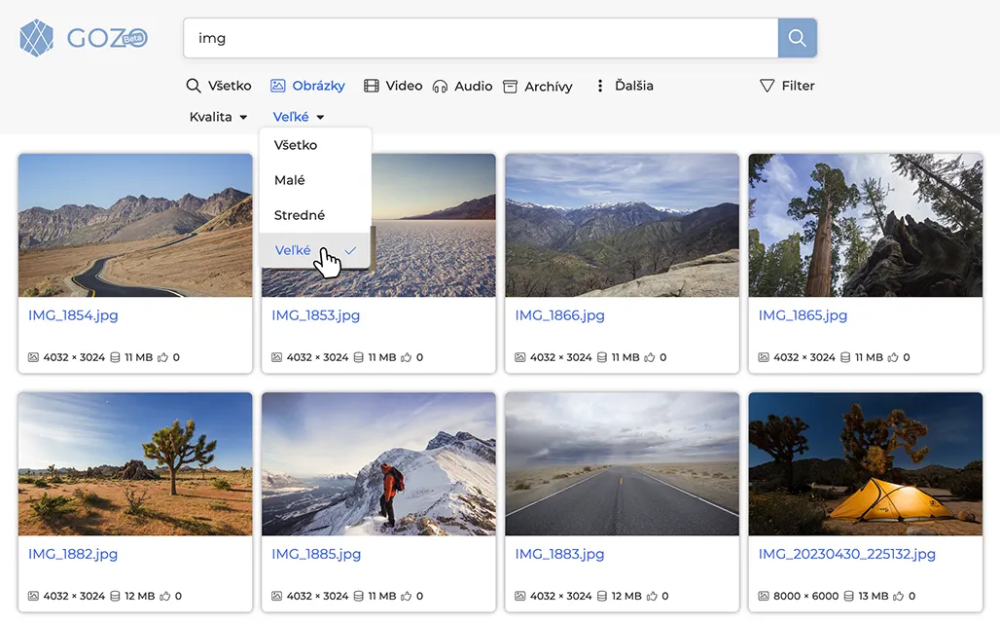
Task: Pick Všetko in the size dropdown list
Action: point(296,145)
